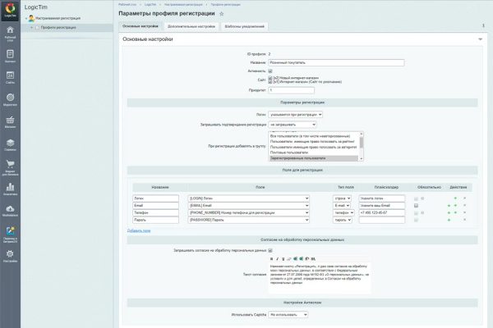Click the Название profile name field

click(336, 62)
